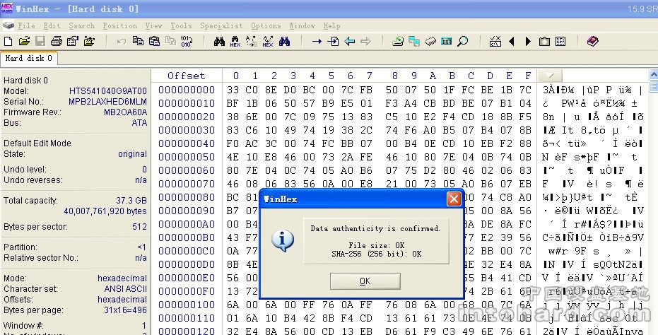The image size is (658, 335).
Task: Click the Copy Block icon
Action: 139,42
